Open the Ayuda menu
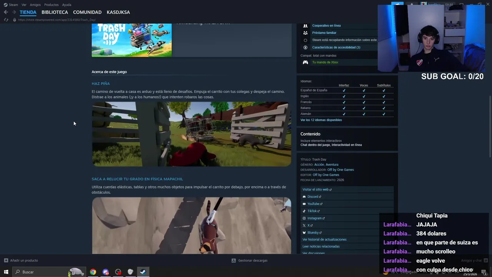This screenshot has width=492, height=277. pyautogui.click(x=67, y=5)
